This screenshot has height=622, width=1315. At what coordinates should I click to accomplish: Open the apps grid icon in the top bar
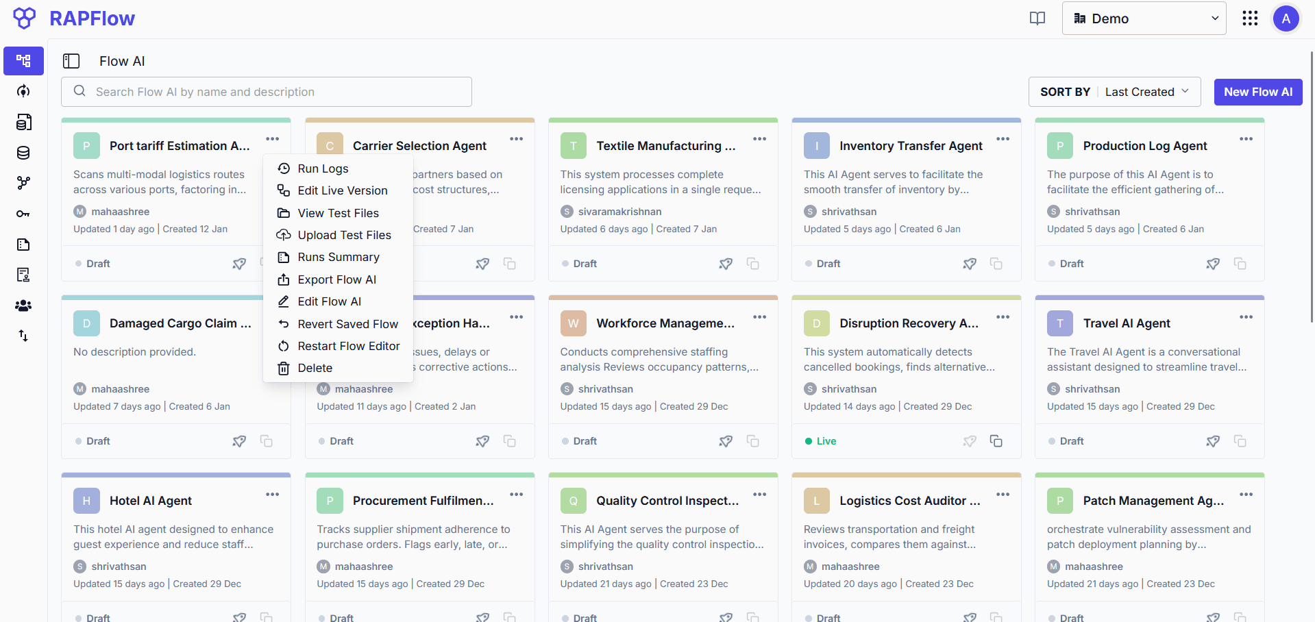(1250, 18)
